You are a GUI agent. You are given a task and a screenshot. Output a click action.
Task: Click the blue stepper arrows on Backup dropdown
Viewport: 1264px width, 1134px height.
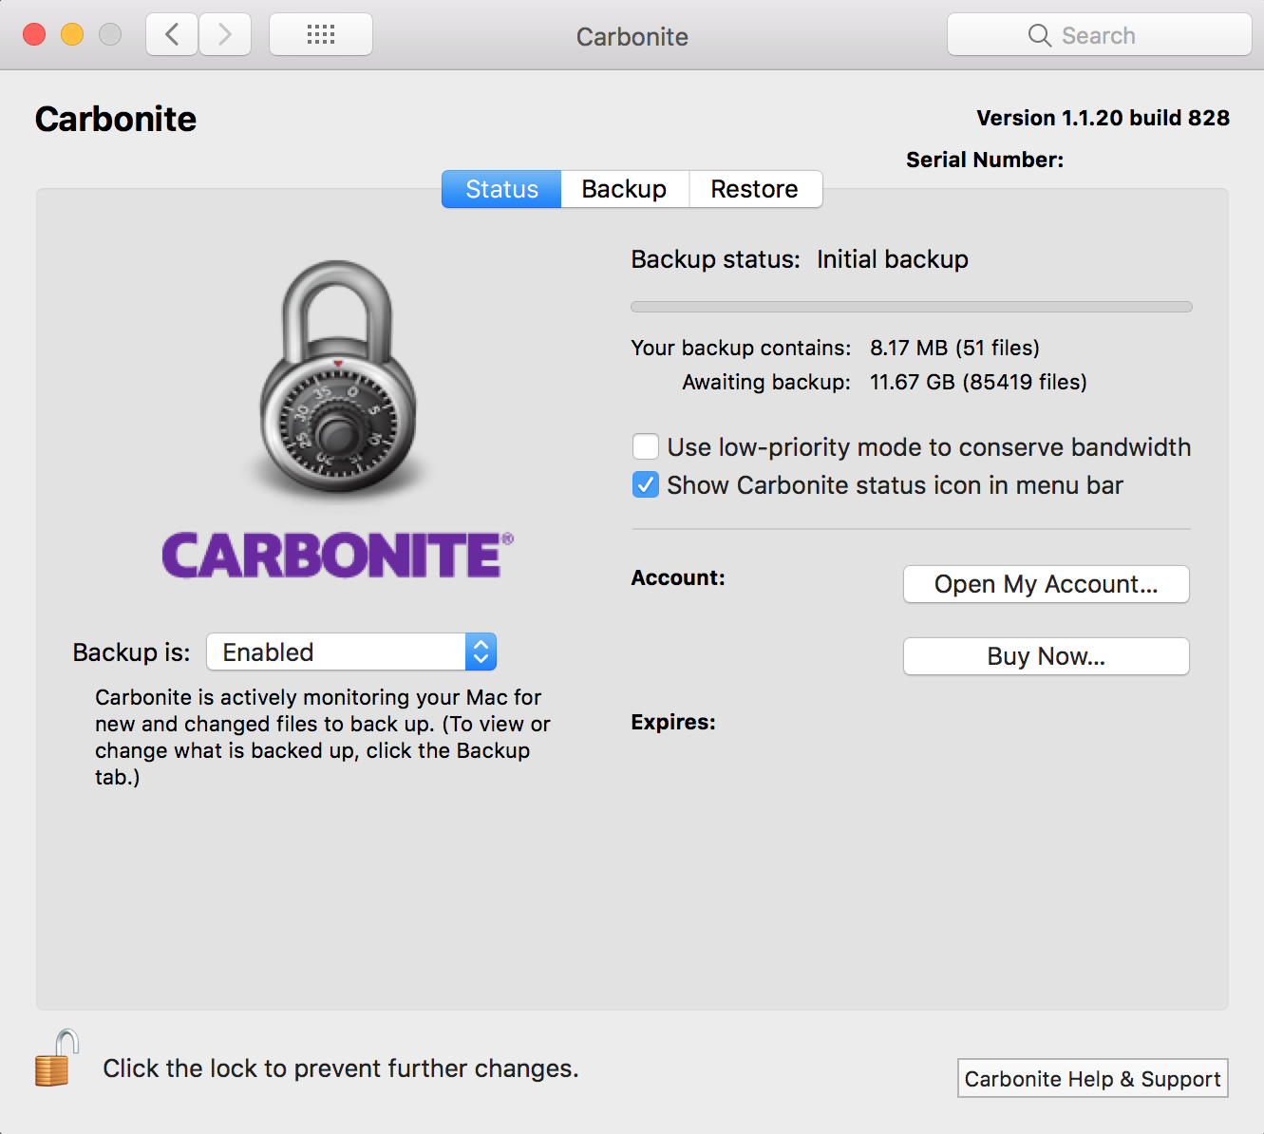(x=481, y=652)
